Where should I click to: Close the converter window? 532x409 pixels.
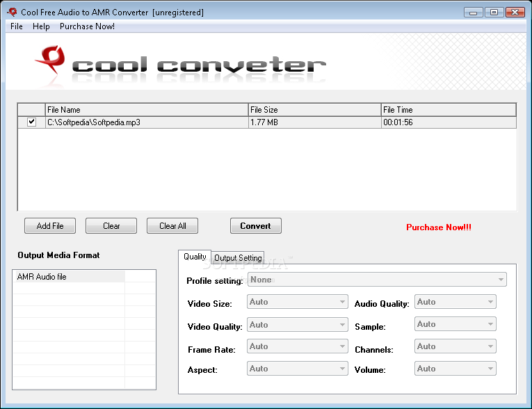(515, 13)
